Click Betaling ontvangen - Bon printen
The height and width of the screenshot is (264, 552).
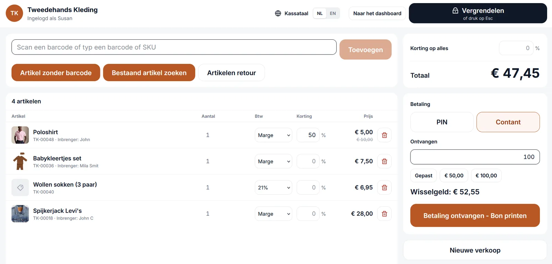click(x=475, y=215)
